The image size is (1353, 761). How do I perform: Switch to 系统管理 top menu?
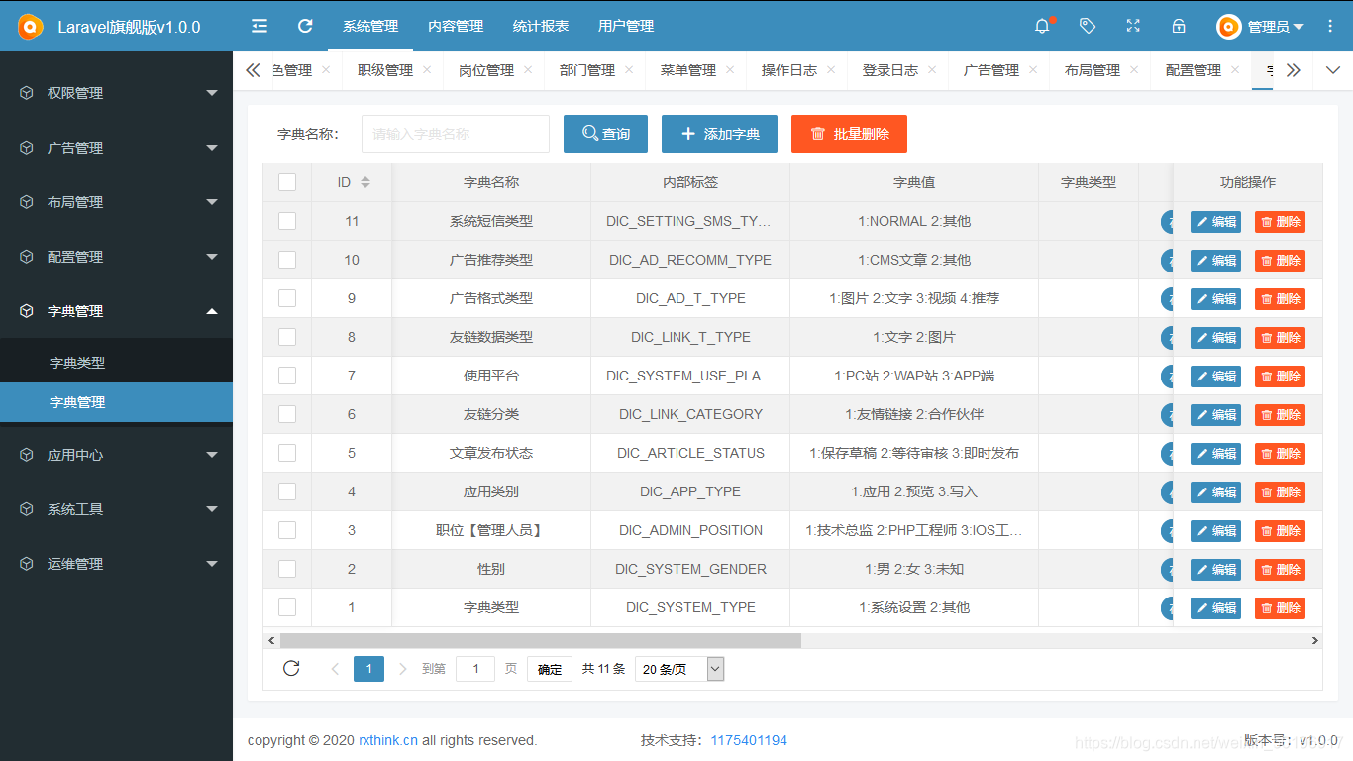tap(370, 26)
